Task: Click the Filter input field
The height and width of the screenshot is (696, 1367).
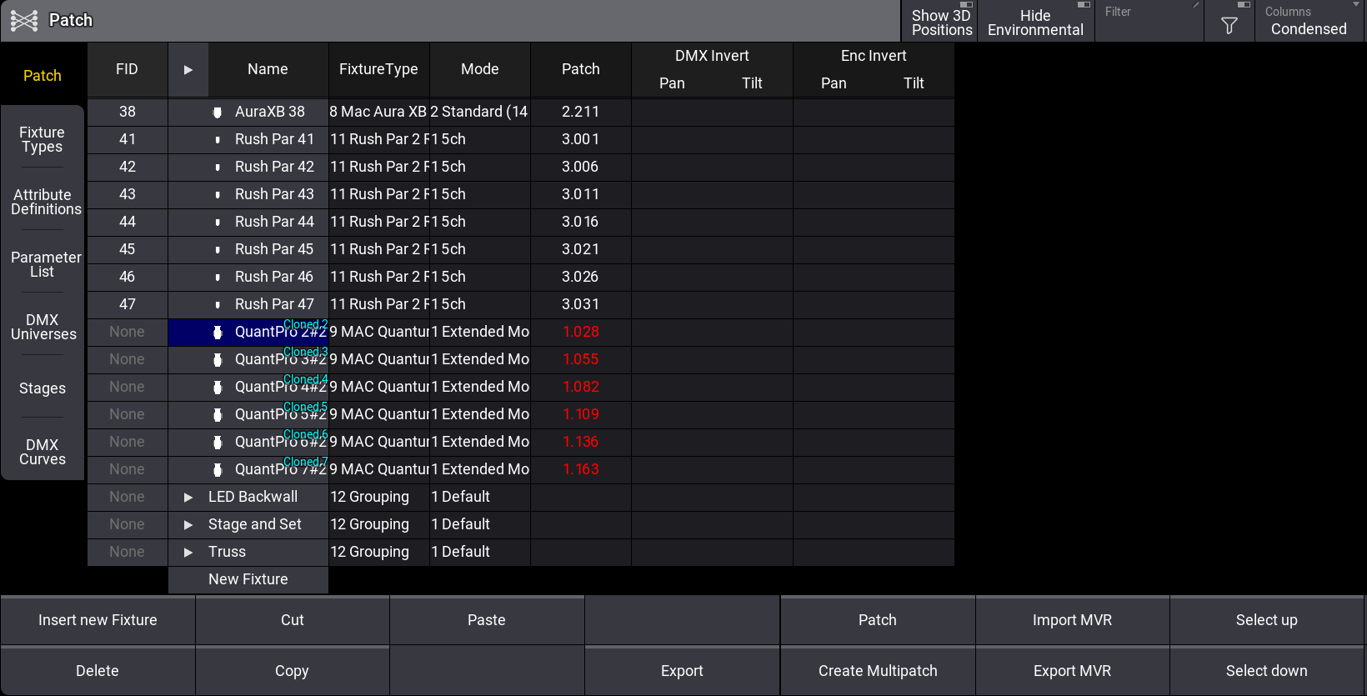Action: click(1149, 22)
